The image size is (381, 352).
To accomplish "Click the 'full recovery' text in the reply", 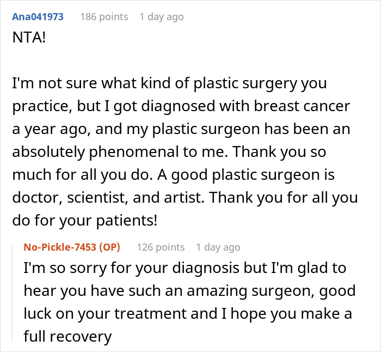I will tap(67, 336).
